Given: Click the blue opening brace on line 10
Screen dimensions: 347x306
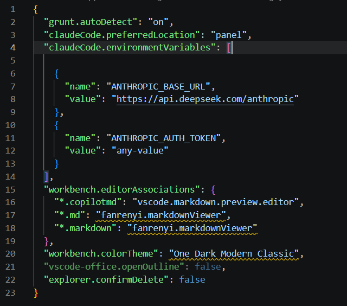Looking at the screenshot, I should tap(56, 125).
